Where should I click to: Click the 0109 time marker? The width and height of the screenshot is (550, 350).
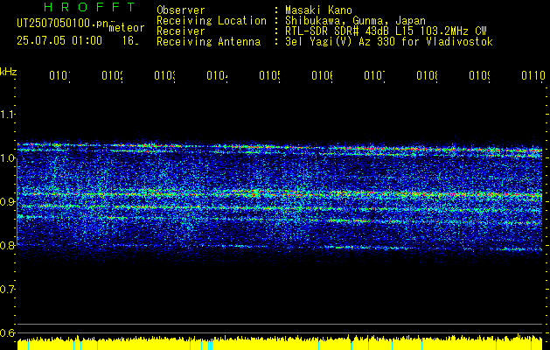(479, 75)
